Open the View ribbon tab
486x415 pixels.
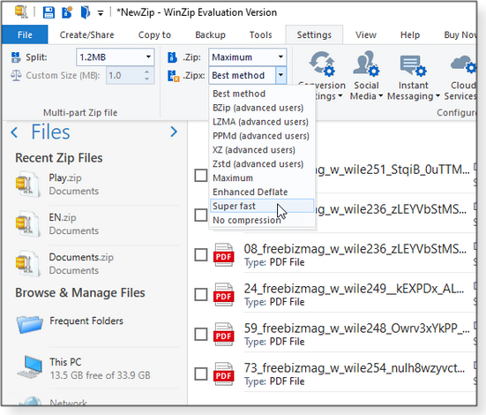pos(366,34)
